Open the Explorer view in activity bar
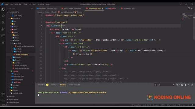This screenshot has width=195, height=109. coord(3,9)
